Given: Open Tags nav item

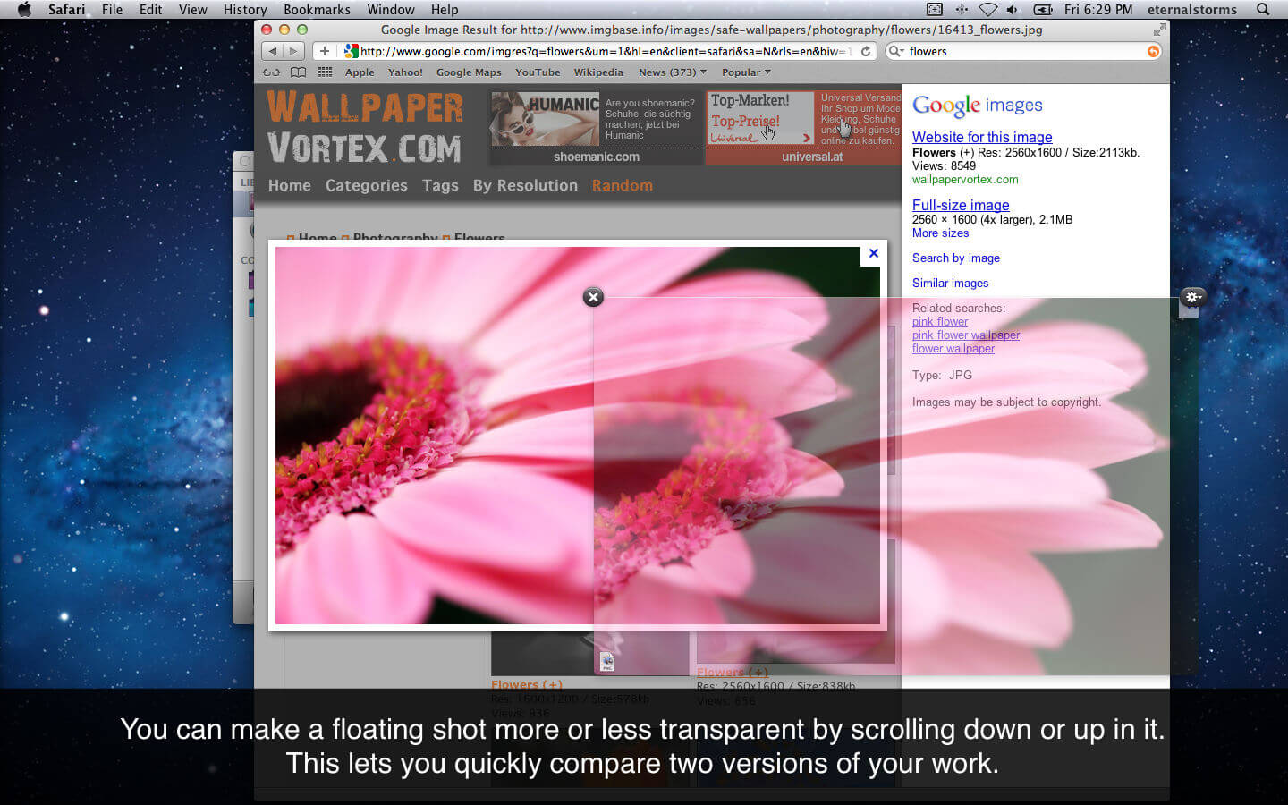Looking at the screenshot, I should pos(440,185).
